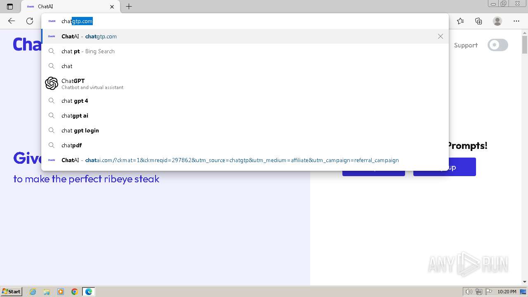The height and width of the screenshot is (297, 528).
Task: Launch Google Chrome from the taskbar
Action: [75, 292]
